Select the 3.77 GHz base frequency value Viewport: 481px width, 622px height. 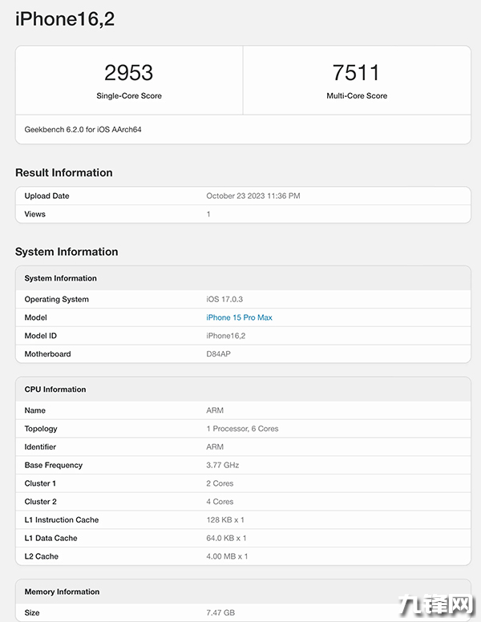click(x=223, y=465)
